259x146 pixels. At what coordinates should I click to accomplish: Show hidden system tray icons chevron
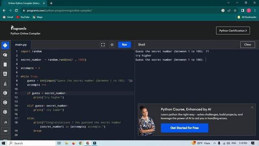tap(214, 143)
